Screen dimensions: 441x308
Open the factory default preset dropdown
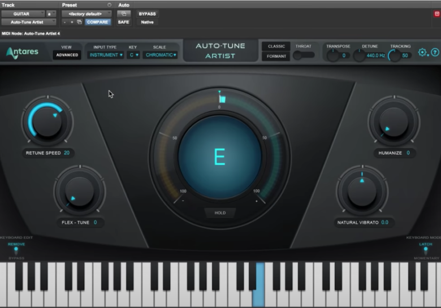coord(87,14)
